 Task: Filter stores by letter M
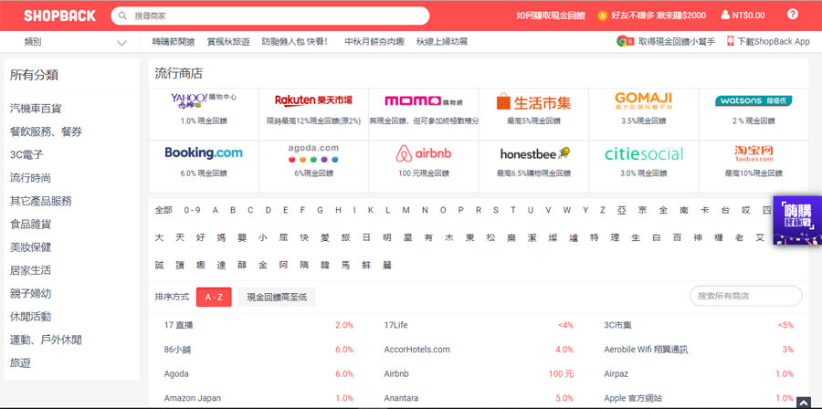click(x=406, y=210)
